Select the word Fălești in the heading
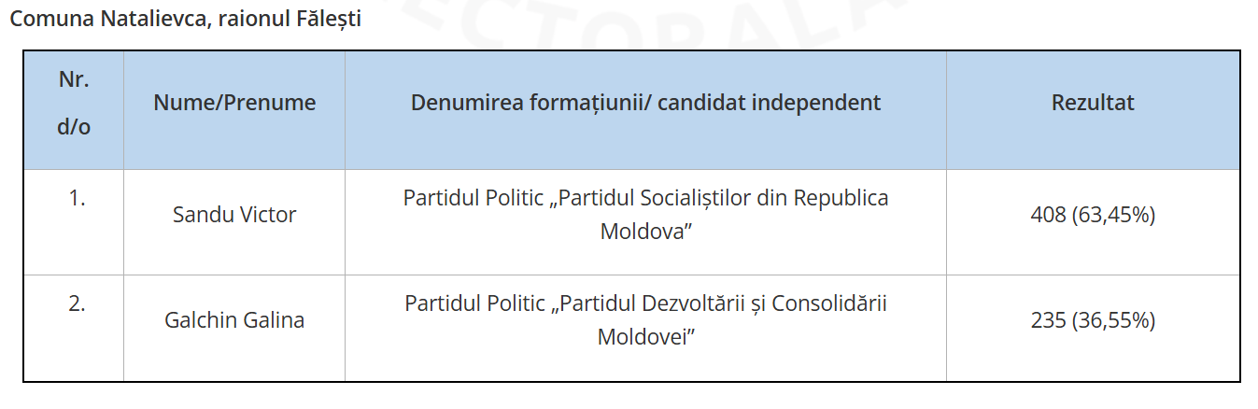 328,20
